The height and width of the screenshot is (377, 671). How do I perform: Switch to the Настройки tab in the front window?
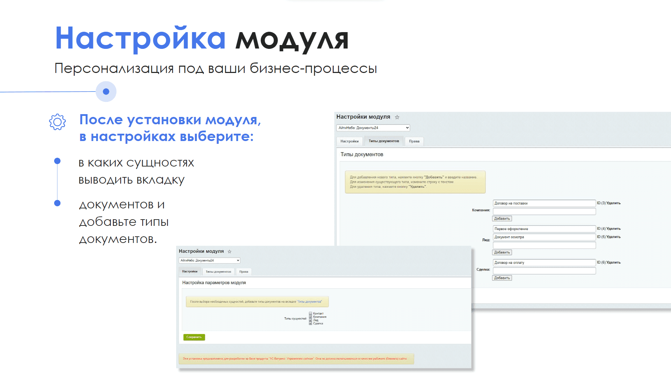[190, 271]
